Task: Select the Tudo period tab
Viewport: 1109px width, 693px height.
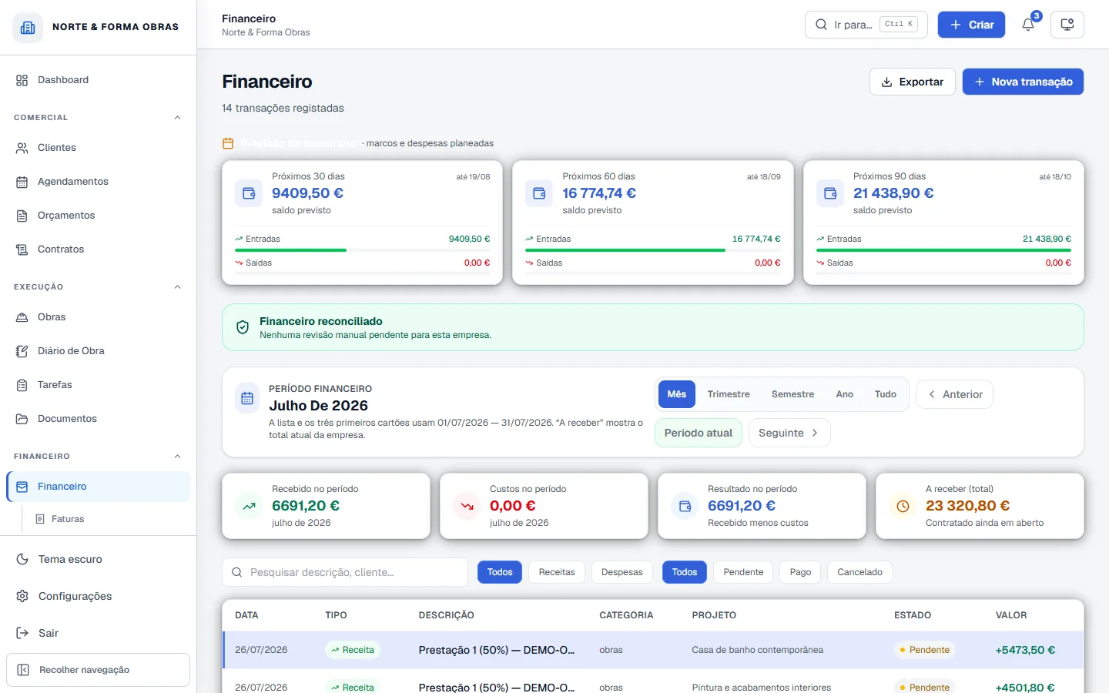Action: (x=886, y=394)
